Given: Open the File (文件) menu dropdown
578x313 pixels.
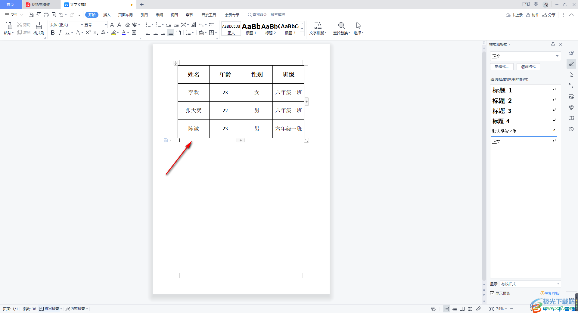Looking at the screenshot, I should tap(14, 15).
